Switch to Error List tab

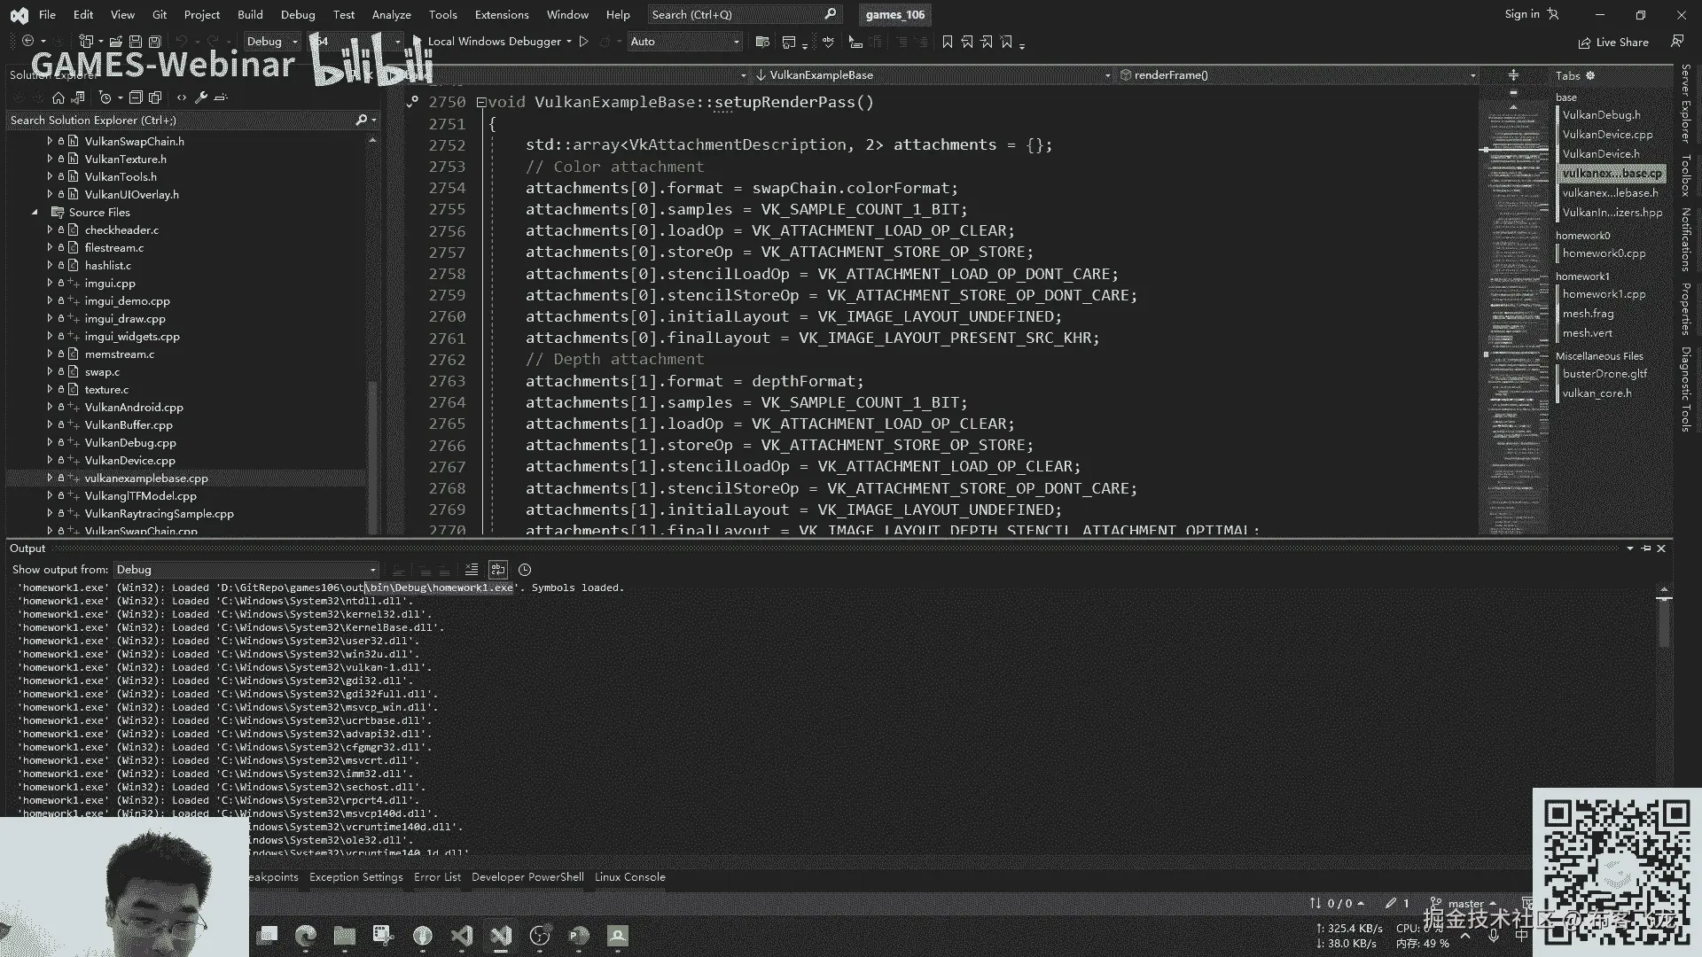coord(437,877)
